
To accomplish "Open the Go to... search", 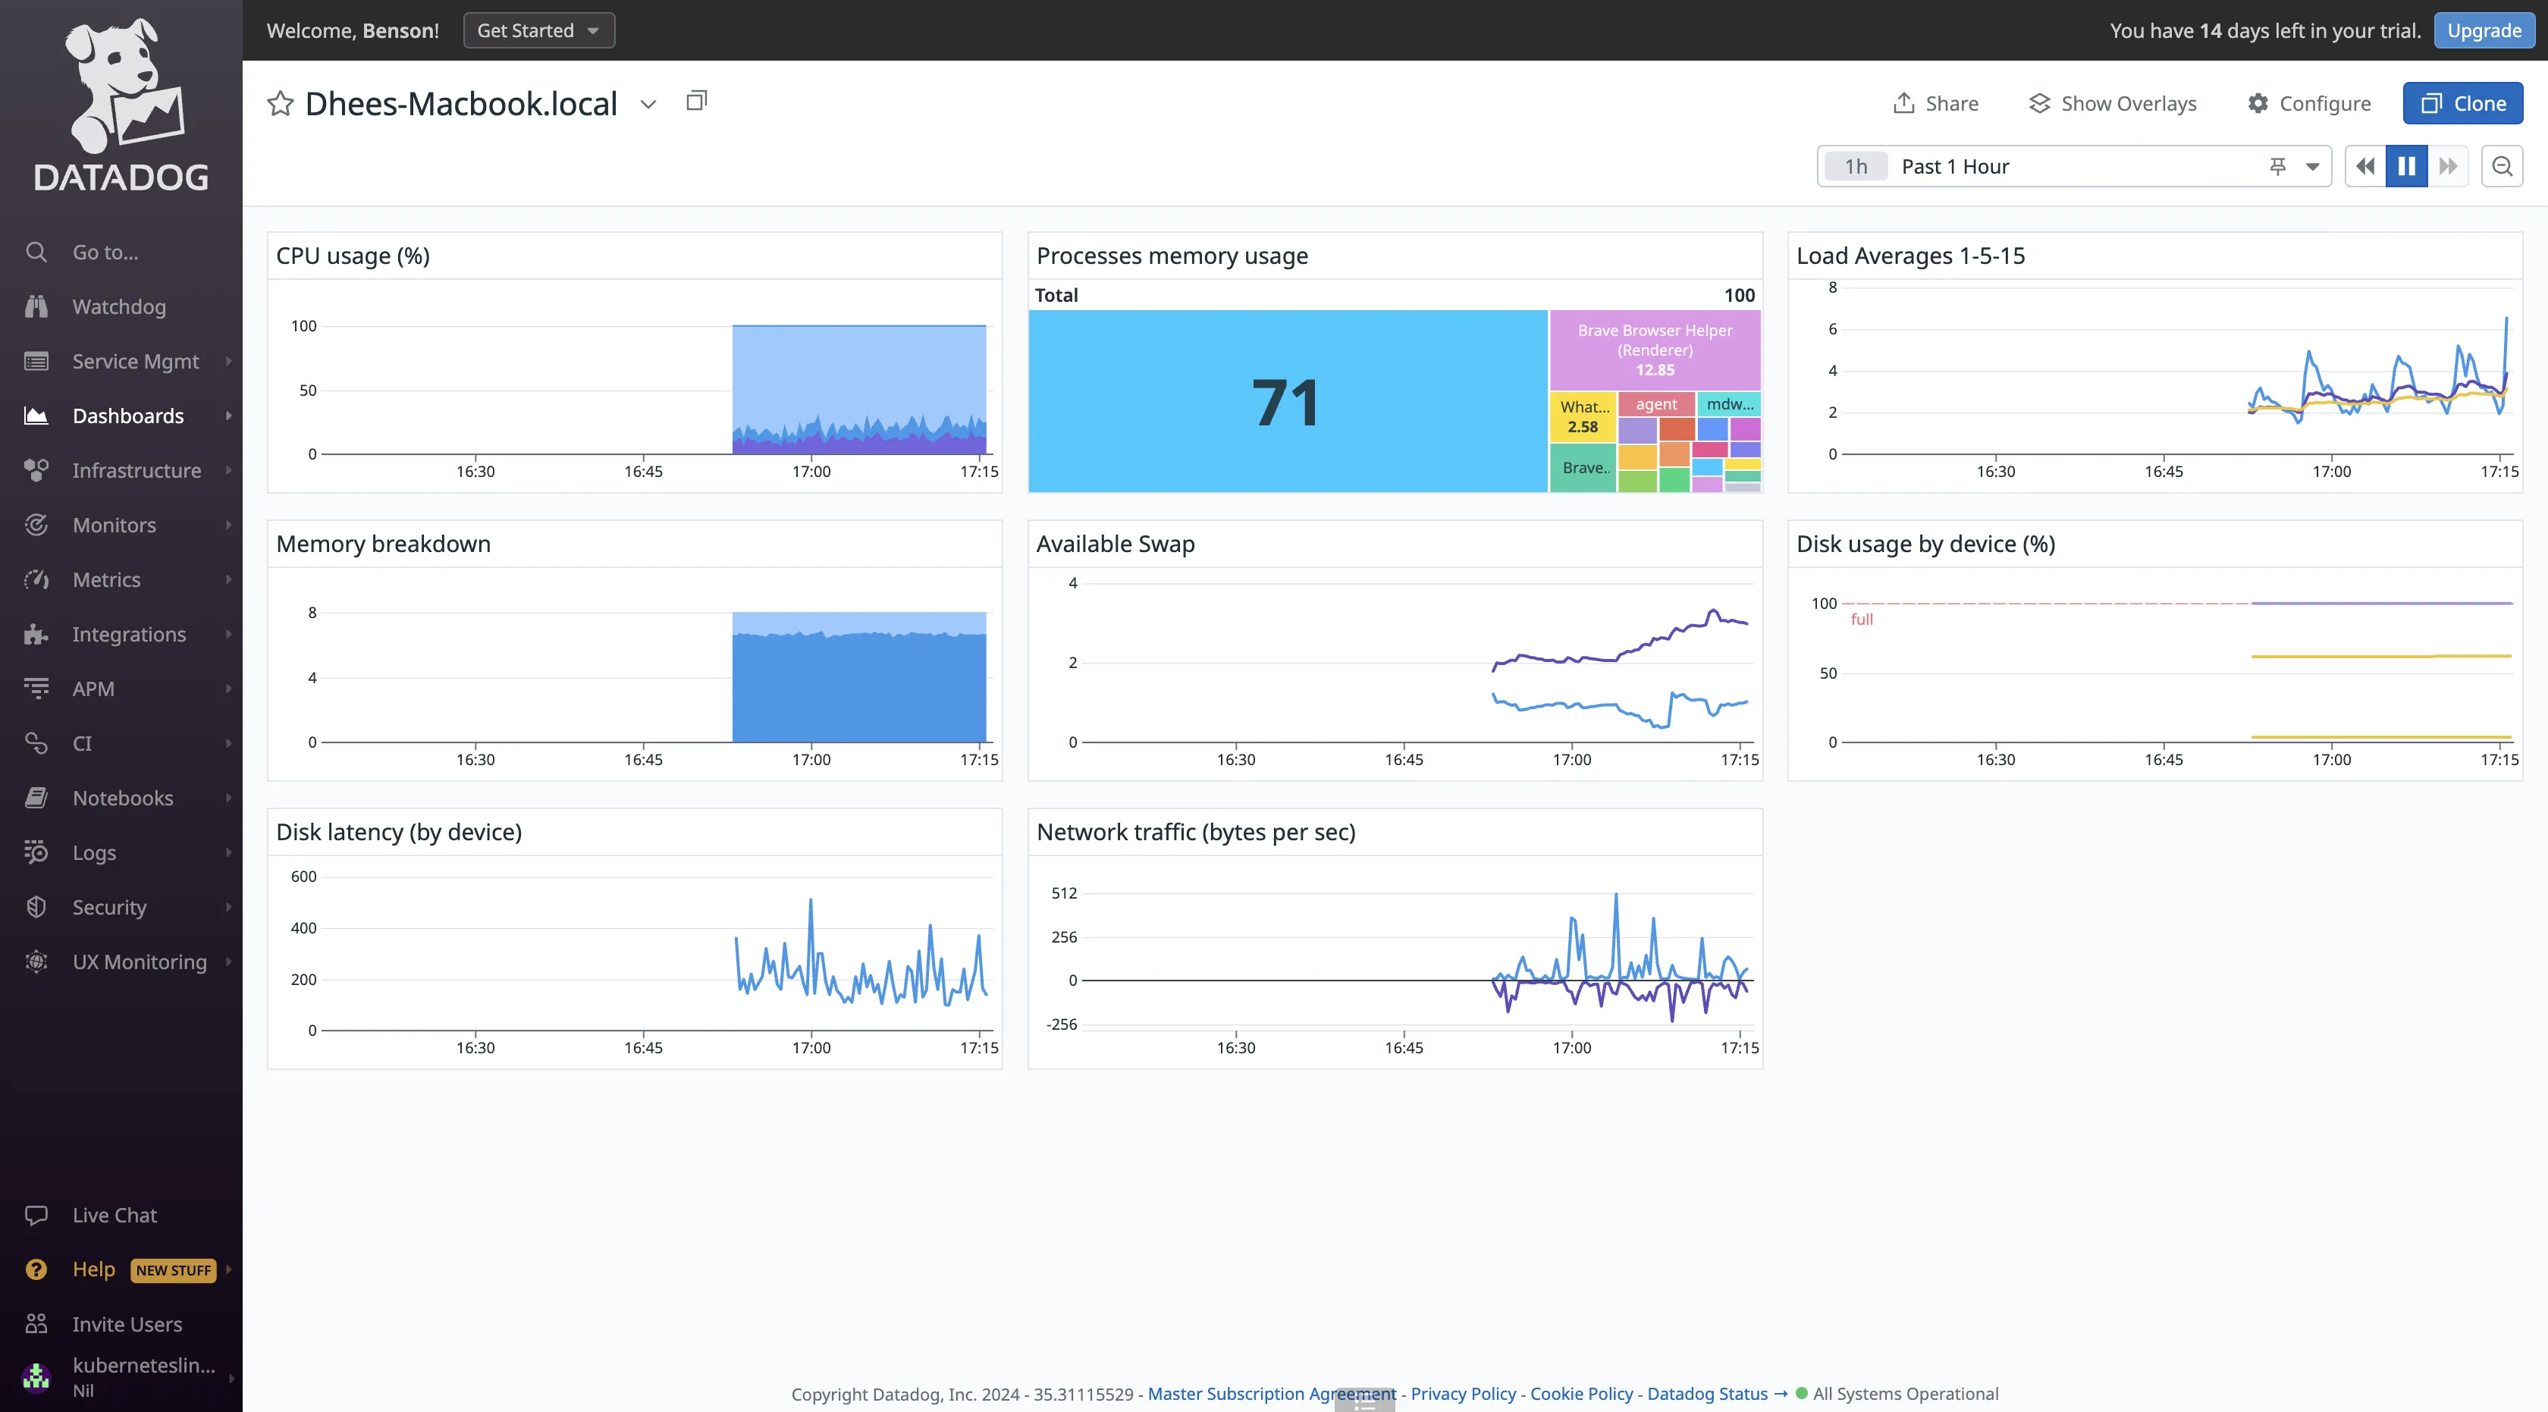I will point(105,252).
